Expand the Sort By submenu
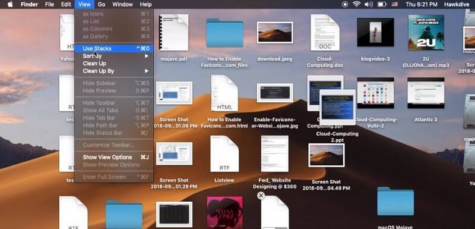This screenshot has height=229, width=475. tap(114, 56)
